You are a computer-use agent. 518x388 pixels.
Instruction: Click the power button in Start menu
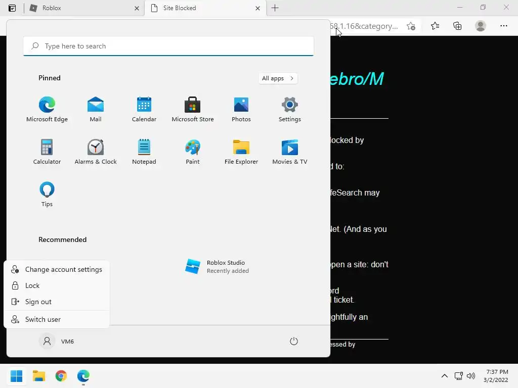294,341
